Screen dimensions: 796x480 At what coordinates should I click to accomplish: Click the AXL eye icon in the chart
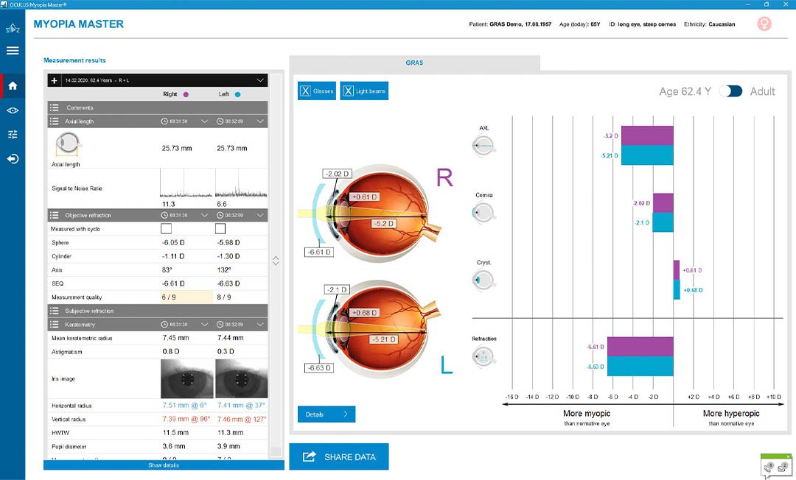483,146
